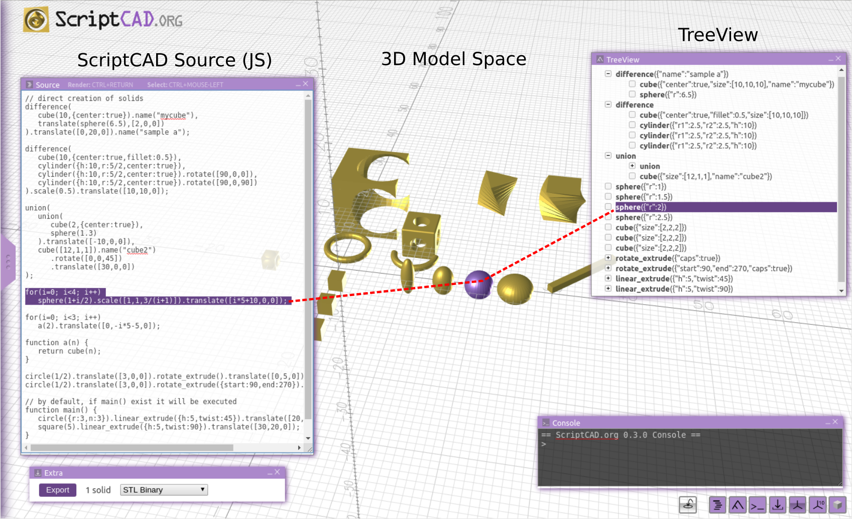Click the purple side handle on left edge
The height and width of the screenshot is (519, 852).
(x=8, y=262)
